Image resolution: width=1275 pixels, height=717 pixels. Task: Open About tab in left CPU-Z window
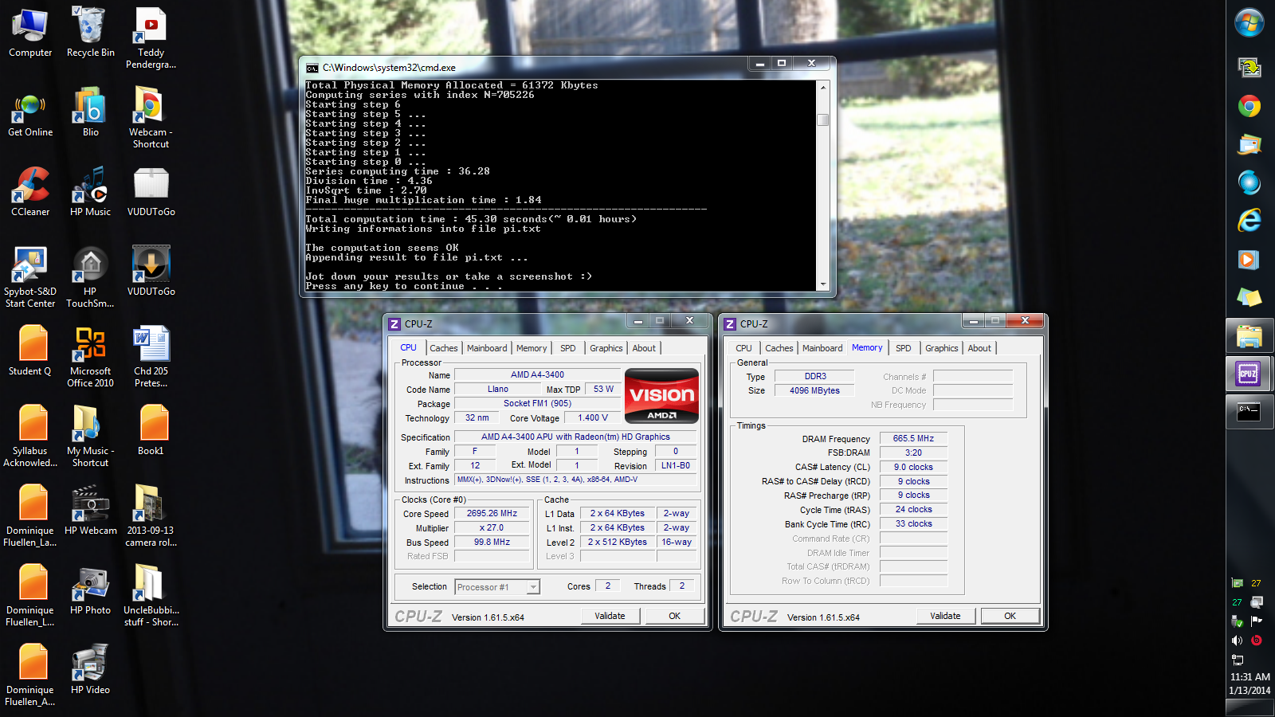pos(644,348)
